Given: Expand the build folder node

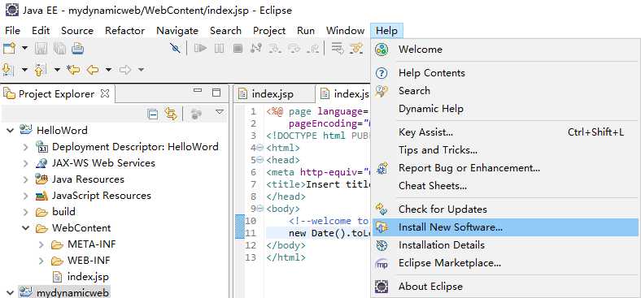Looking at the screenshot, I should tap(26, 212).
